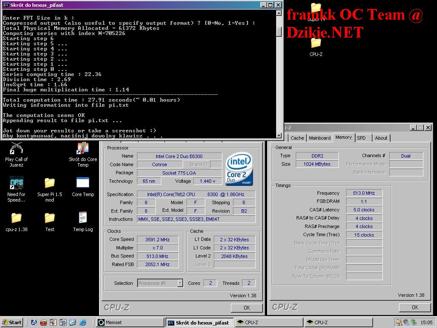Viewport: 437px width, 328px height.
Task: Click the Multiplier value x 7.0
Action: coord(157,248)
